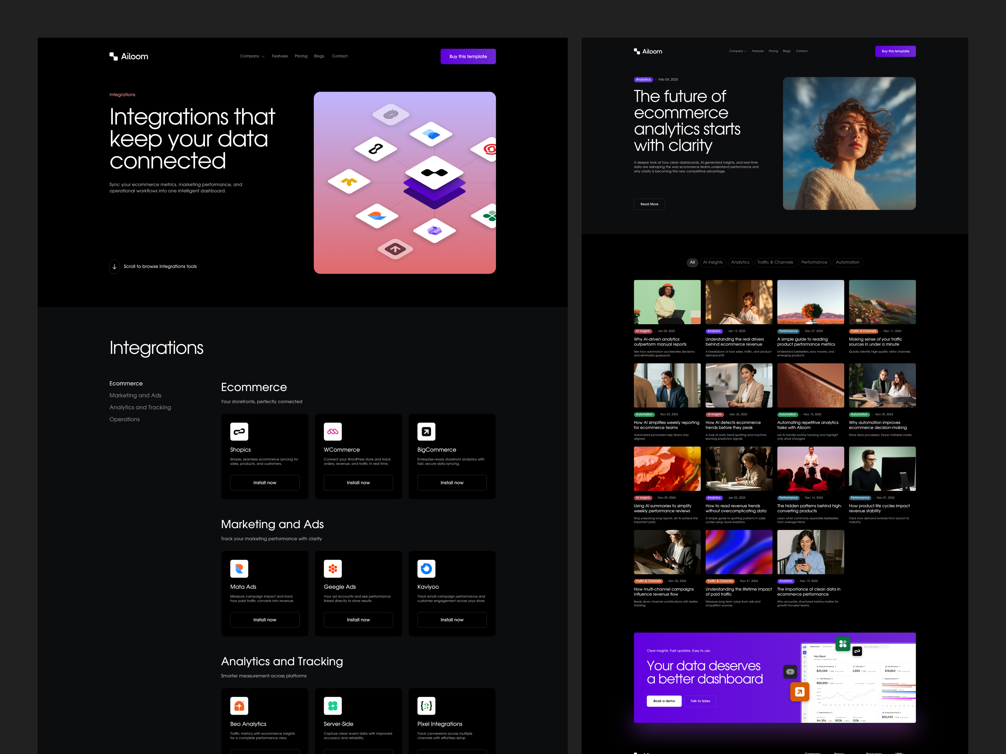Toggle the Performance blog filter
This screenshot has height=754, width=1006.
[x=815, y=262]
